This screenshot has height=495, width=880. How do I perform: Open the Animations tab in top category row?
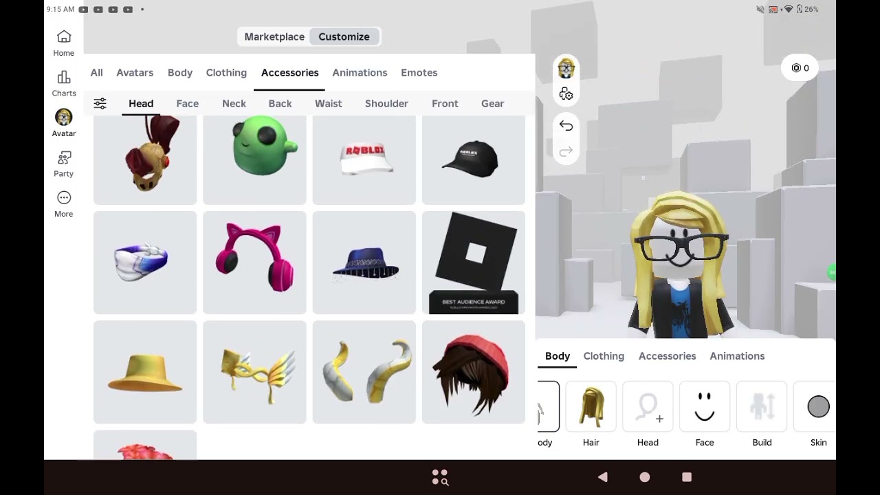[x=360, y=73]
